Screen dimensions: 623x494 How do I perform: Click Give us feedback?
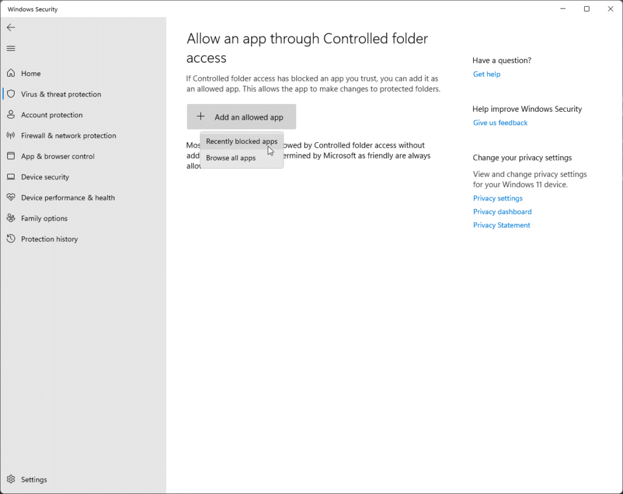500,122
